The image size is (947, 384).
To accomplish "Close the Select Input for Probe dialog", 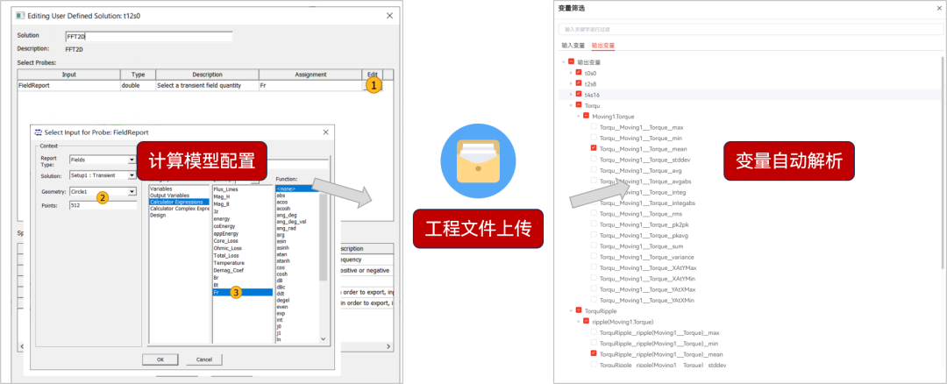I will click(x=325, y=132).
